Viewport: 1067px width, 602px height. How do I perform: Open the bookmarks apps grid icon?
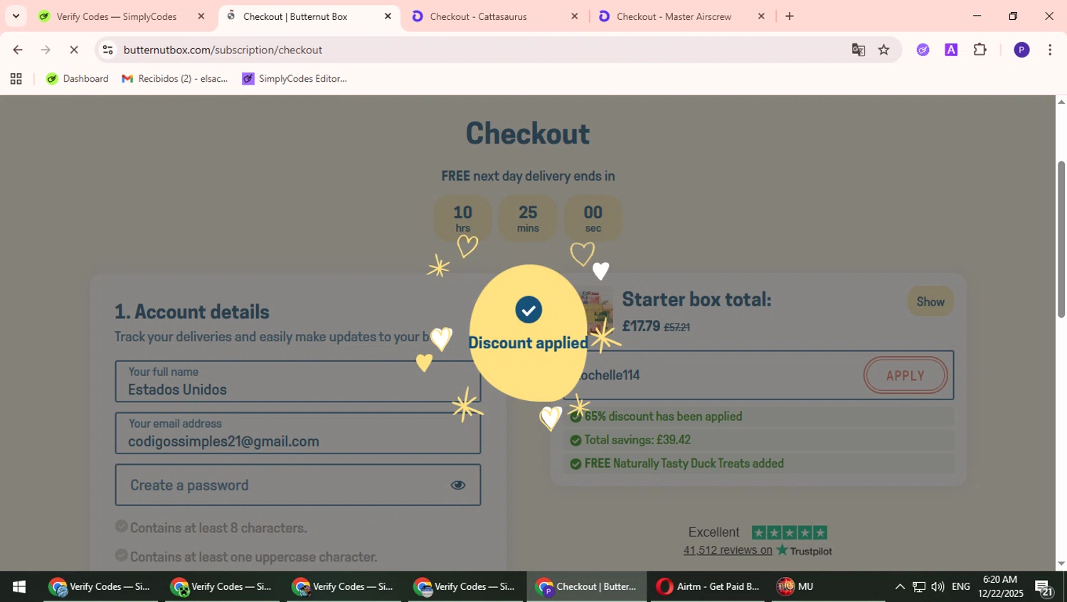point(16,79)
